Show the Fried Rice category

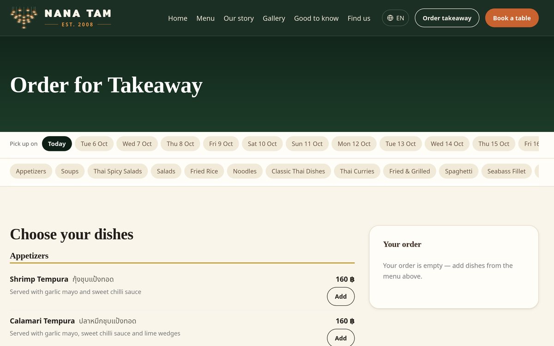(204, 171)
